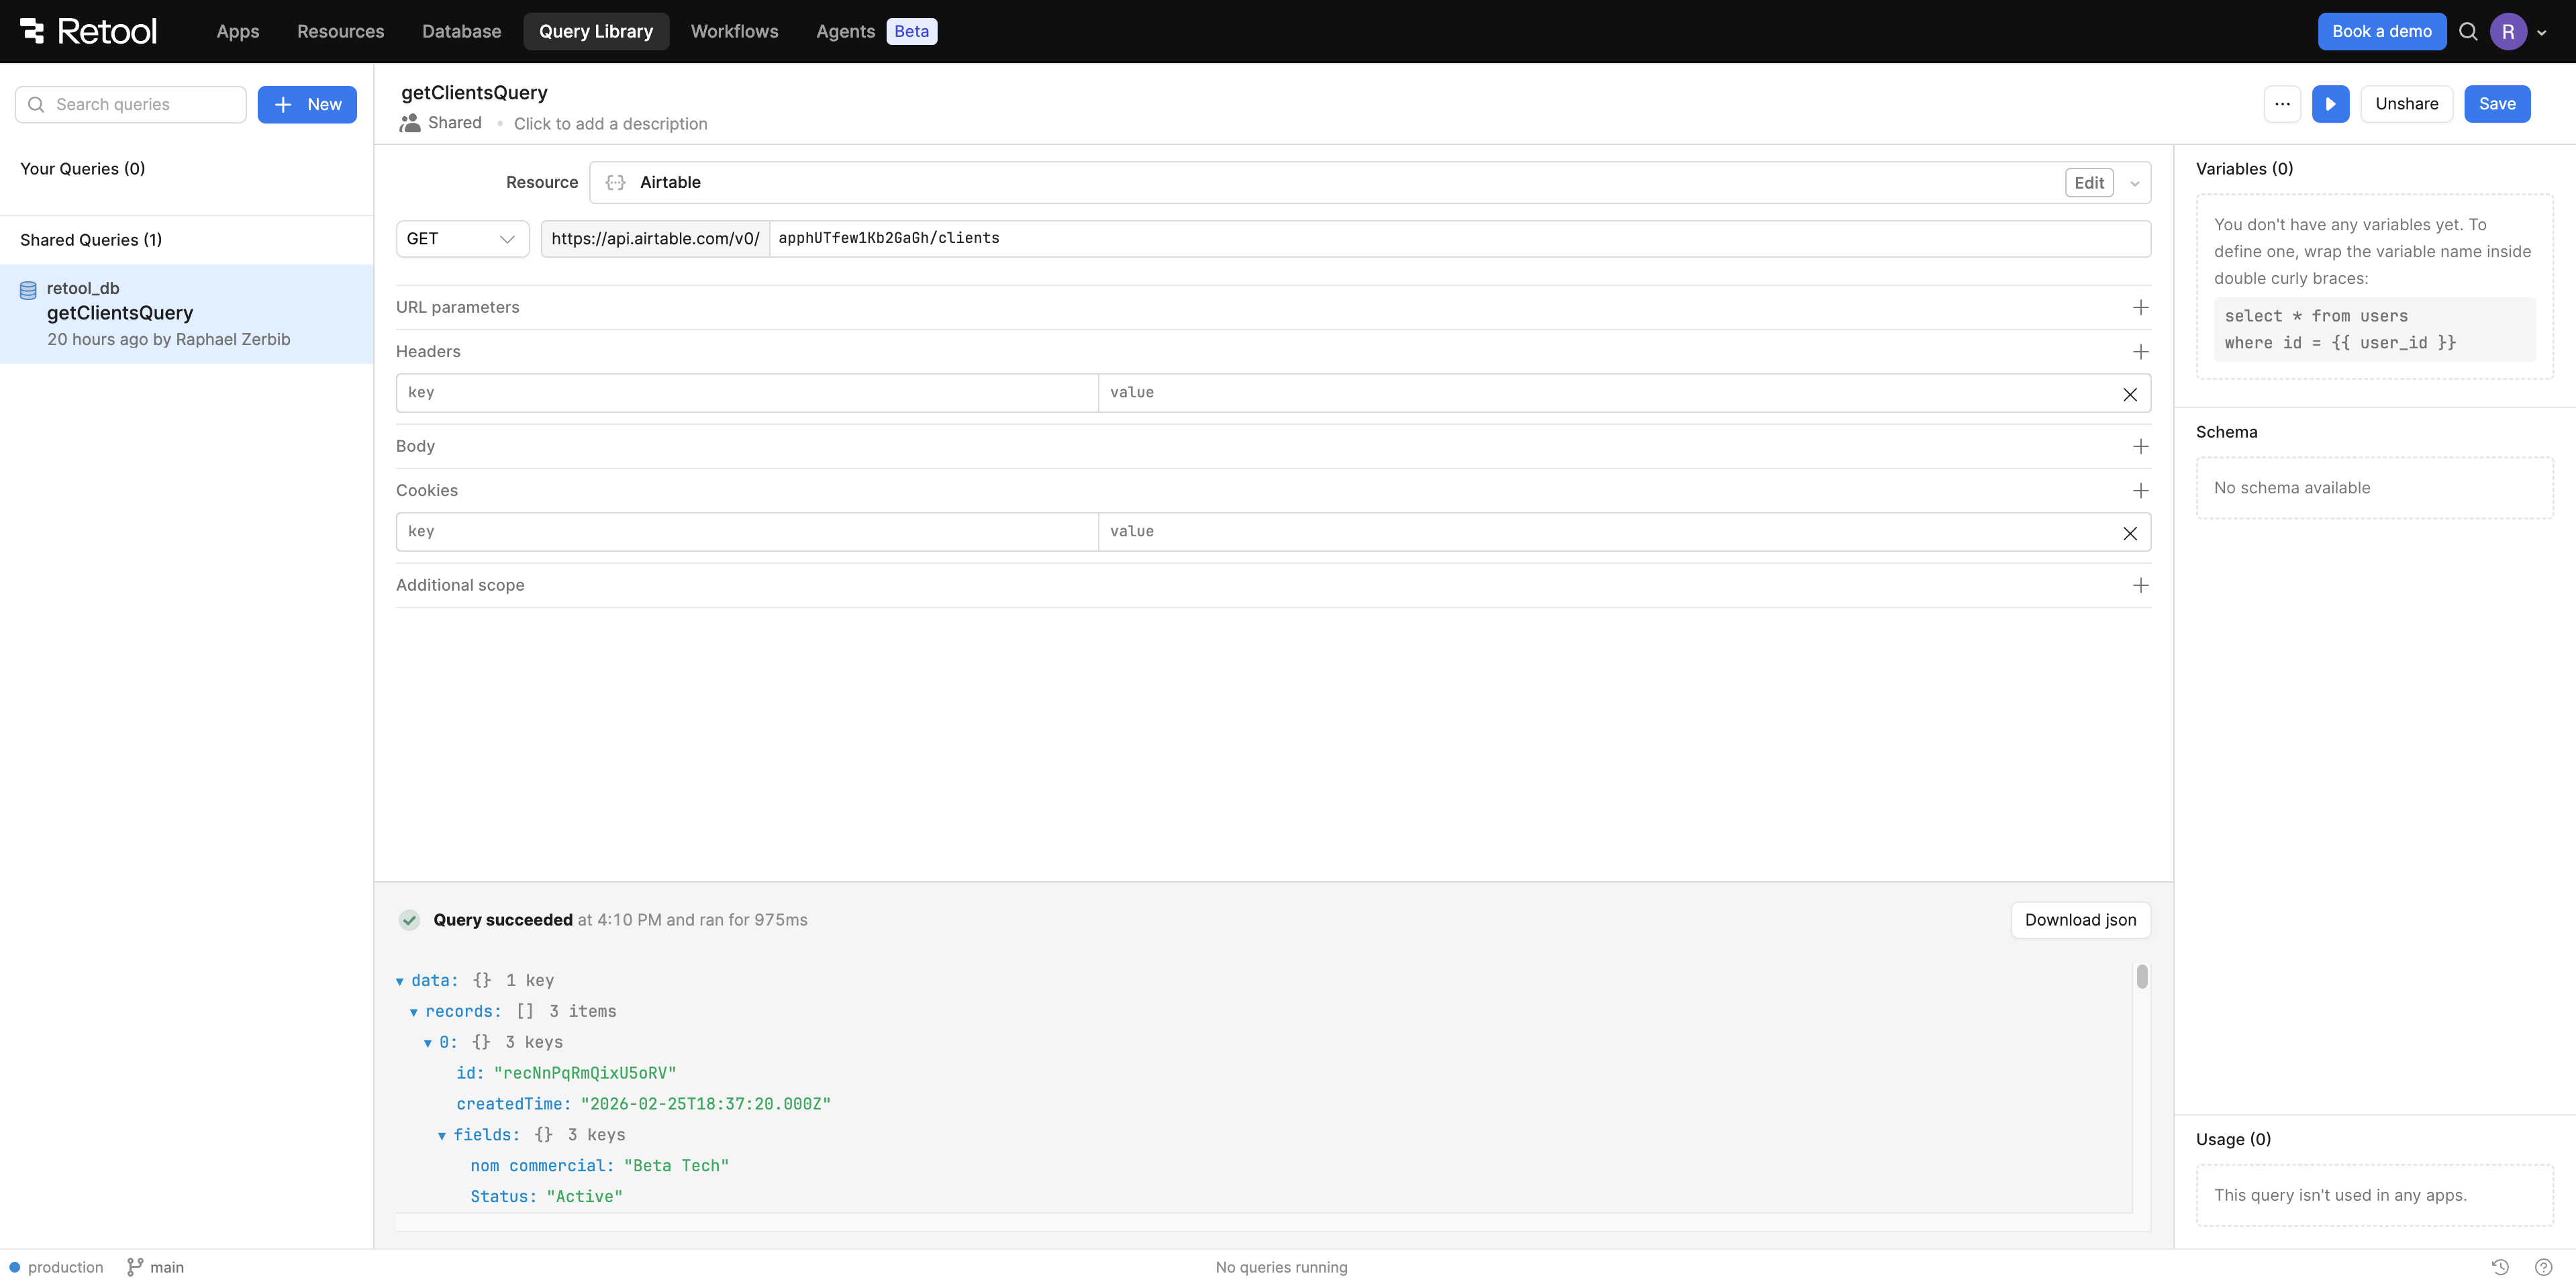
Task: Click the Cookies key input
Action: [747, 532]
